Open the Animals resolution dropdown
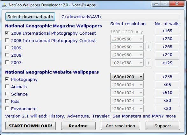Image resolution: width=187 pixels, height=135 pixels. [127, 85]
